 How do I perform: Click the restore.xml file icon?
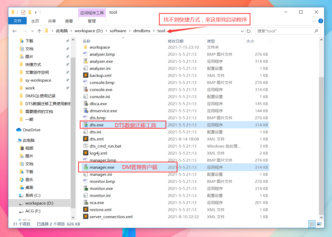pyautogui.click(x=85, y=210)
